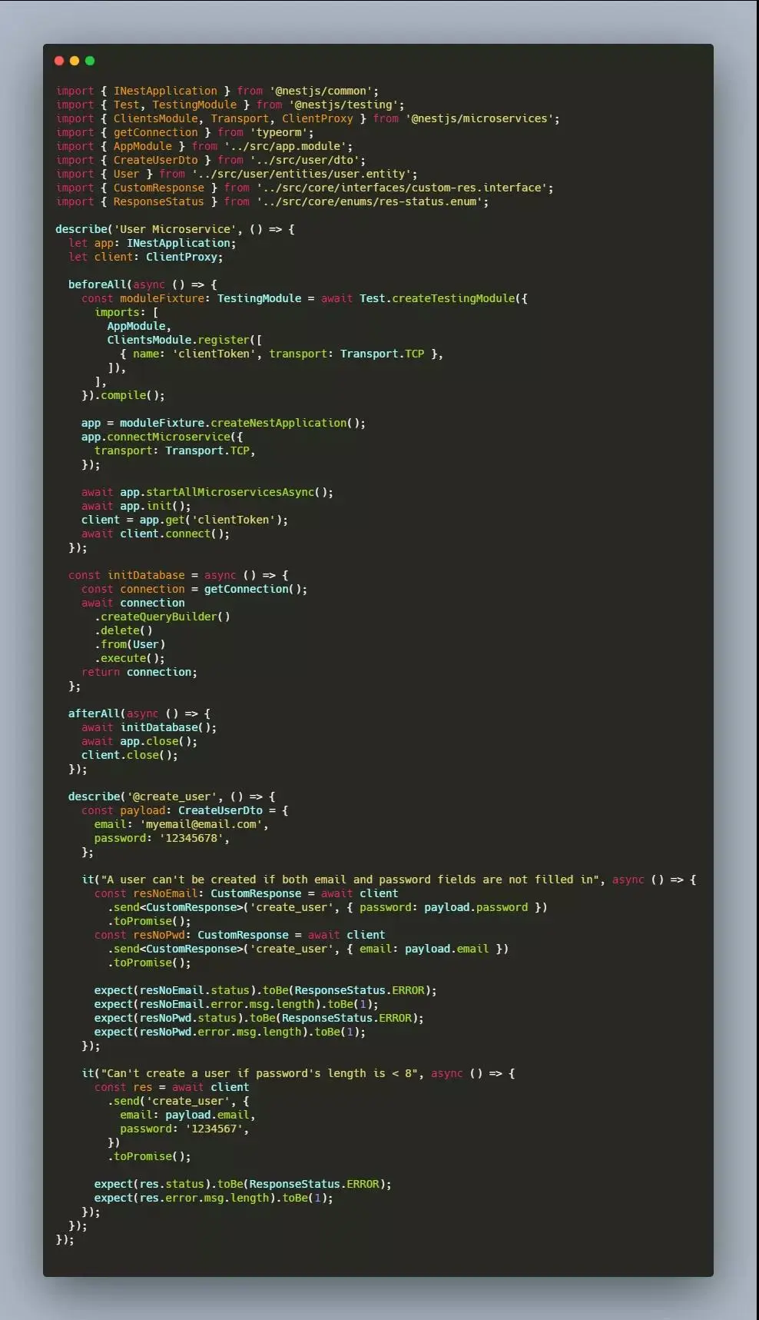The image size is (759, 1320).
Task: Click the app.connectMicroservice({ line
Action: click(162, 437)
